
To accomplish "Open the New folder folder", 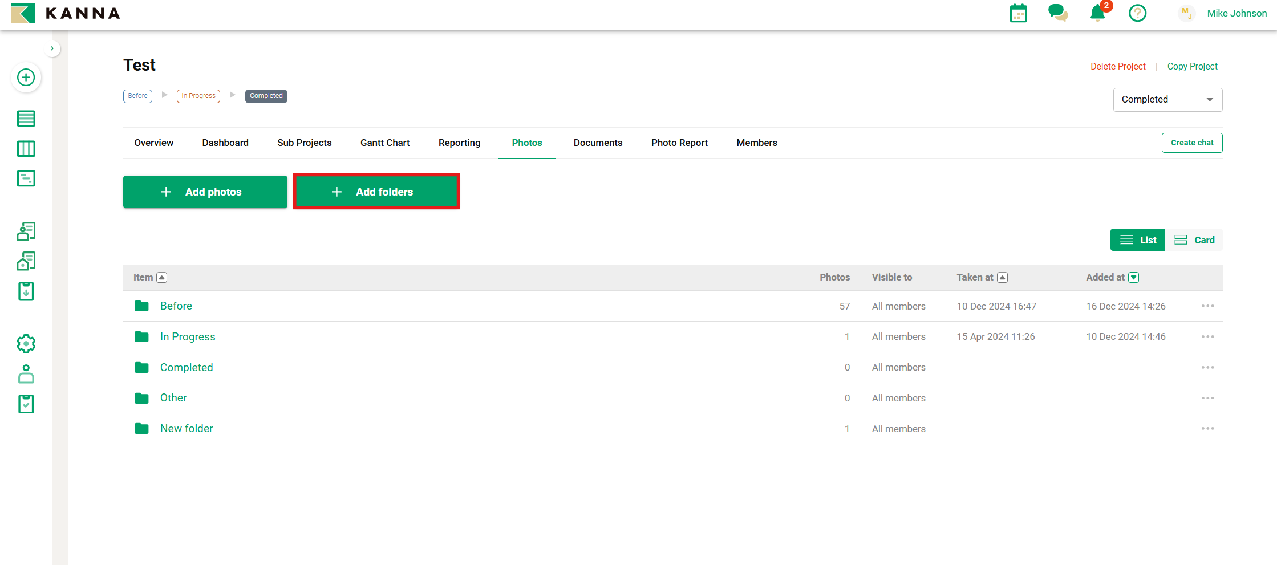I will tap(186, 429).
